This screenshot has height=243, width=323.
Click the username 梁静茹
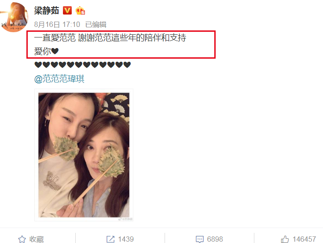(47, 11)
